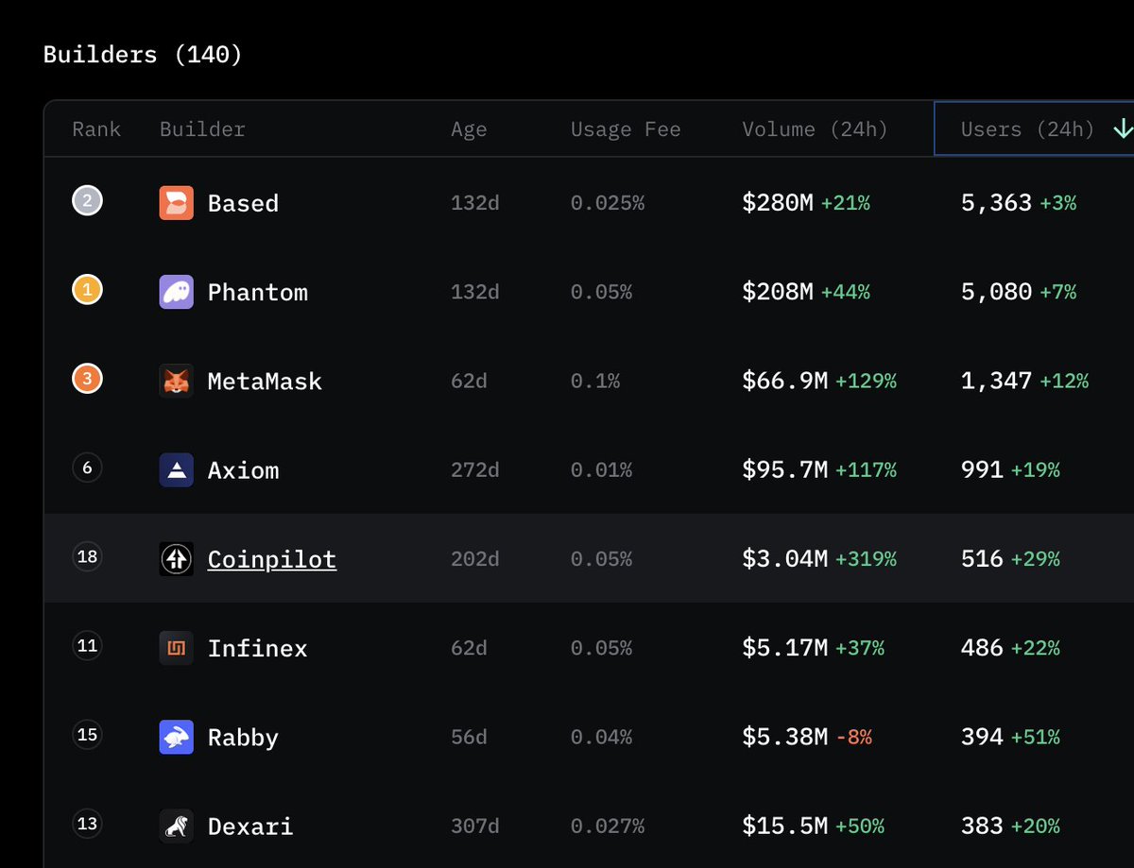Viewport: 1134px width, 868px height.
Task: Click Axiom user count 991
Action: pos(982,469)
